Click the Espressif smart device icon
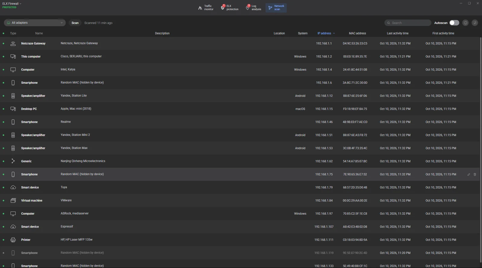 pos(13,227)
